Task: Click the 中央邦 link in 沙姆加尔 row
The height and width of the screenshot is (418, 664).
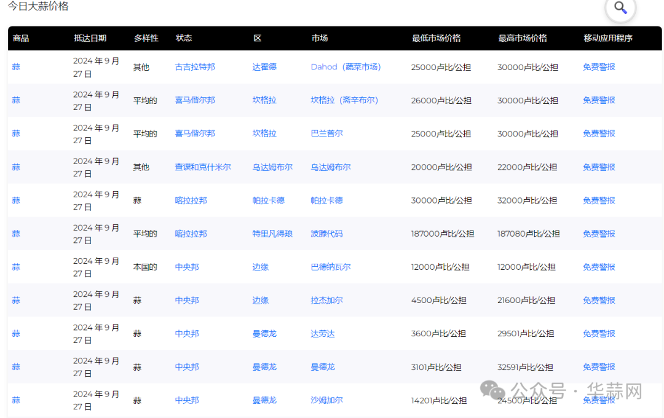Action: click(x=187, y=400)
